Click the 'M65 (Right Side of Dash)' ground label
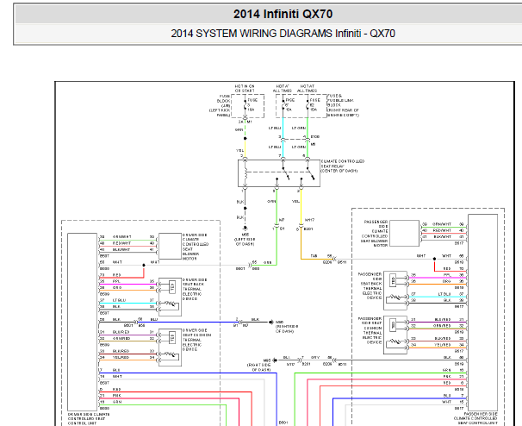 point(259,365)
